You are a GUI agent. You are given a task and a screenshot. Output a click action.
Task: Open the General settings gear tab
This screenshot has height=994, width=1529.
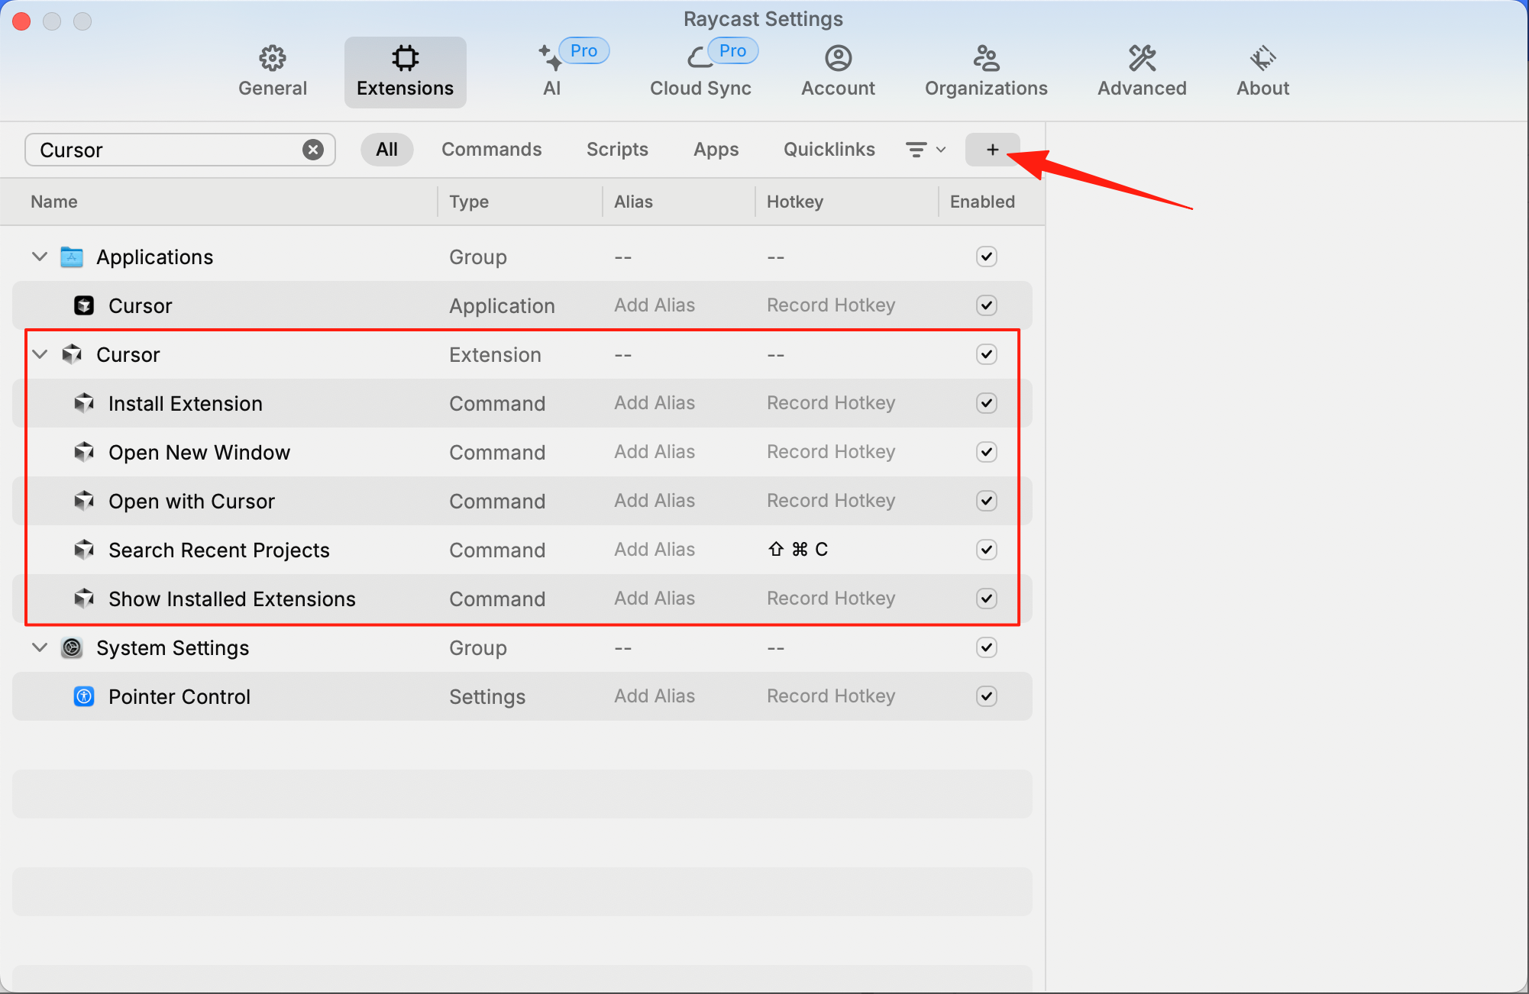pos(273,72)
